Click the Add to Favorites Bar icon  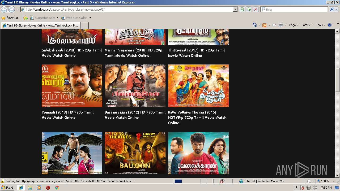tap(25, 18)
